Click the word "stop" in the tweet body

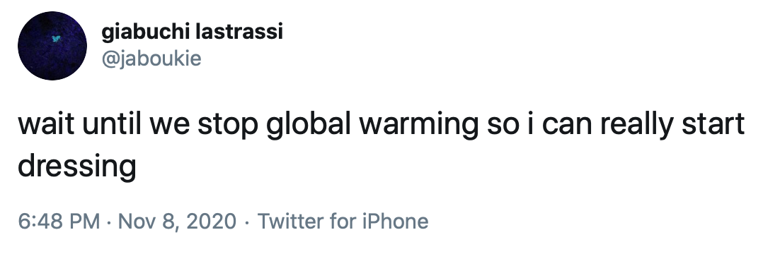tap(228, 126)
